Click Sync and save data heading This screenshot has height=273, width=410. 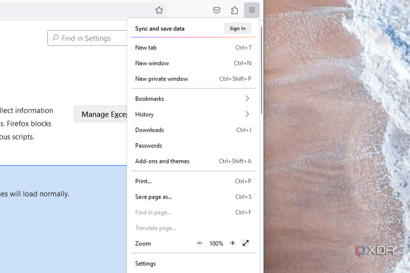point(160,28)
